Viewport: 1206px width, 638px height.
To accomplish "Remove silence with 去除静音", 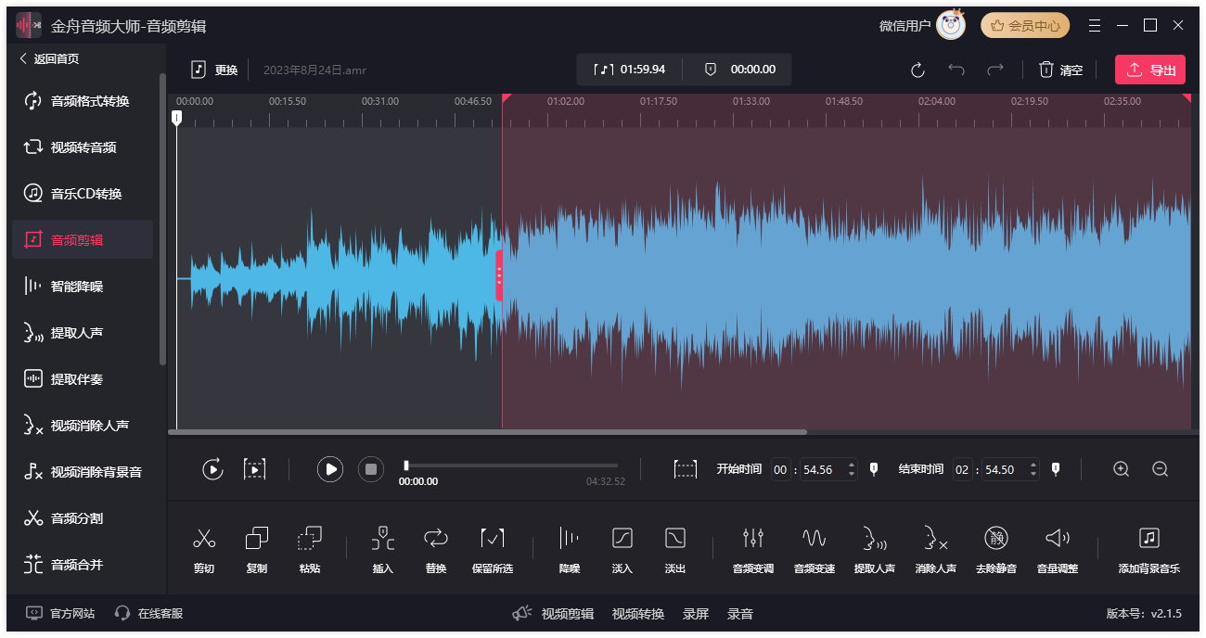I will click(996, 550).
